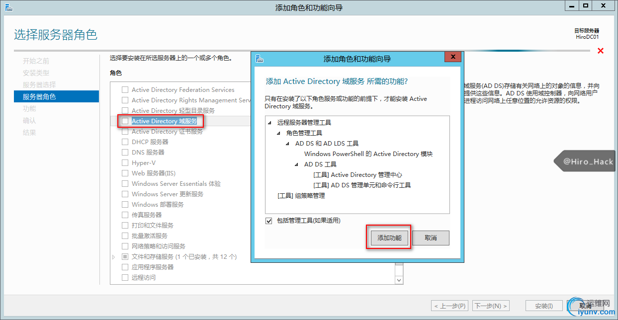
Task: Tick the 网络策略和访问服务 checkbox
Action: (125, 246)
